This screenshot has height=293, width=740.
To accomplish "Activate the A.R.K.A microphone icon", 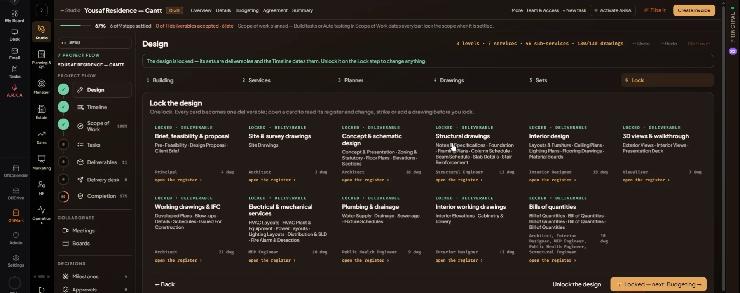I will pyautogui.click(x=14, y=91).
